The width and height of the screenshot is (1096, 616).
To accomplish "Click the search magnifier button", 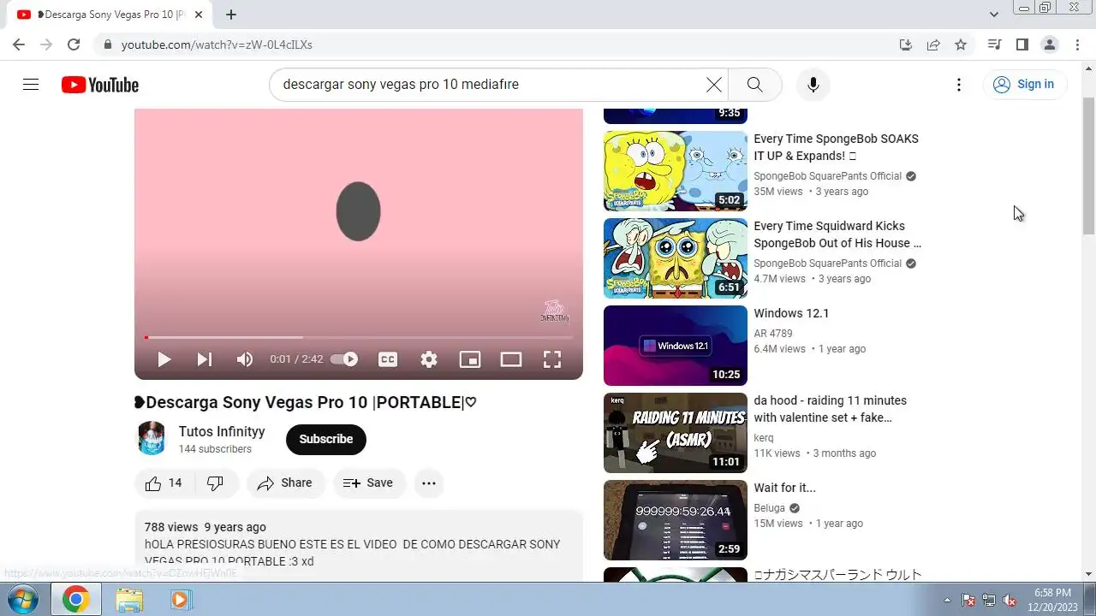I will [754, 85].
